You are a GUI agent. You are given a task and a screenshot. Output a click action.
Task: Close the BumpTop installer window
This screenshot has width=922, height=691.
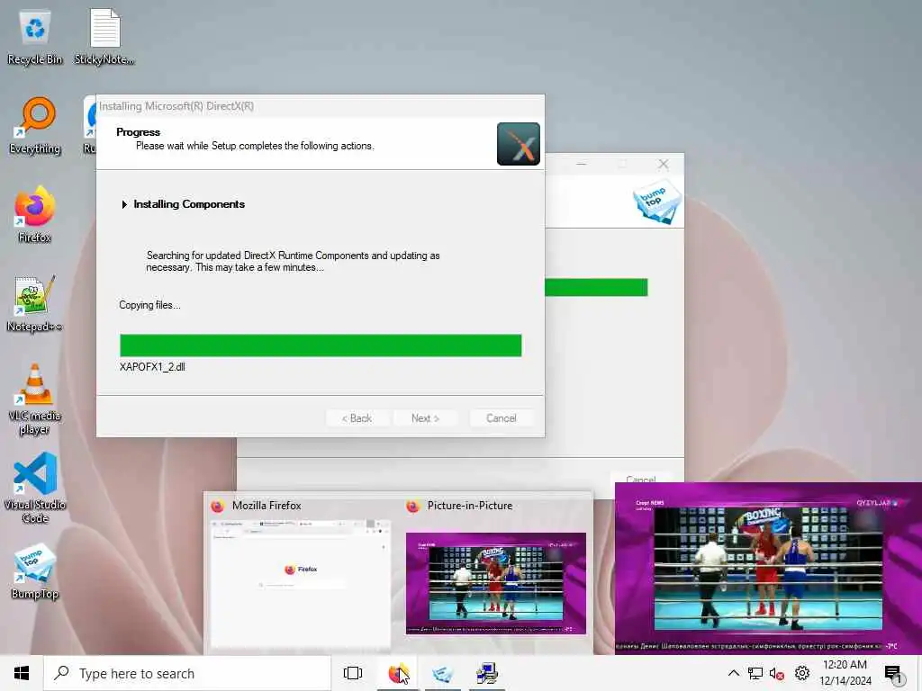click(x=664, y=164)
